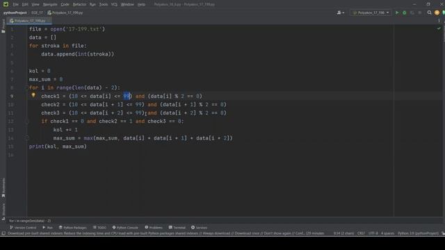Open the orange IDE updates icon
The image size is (445, 250).
coord(437,12)
